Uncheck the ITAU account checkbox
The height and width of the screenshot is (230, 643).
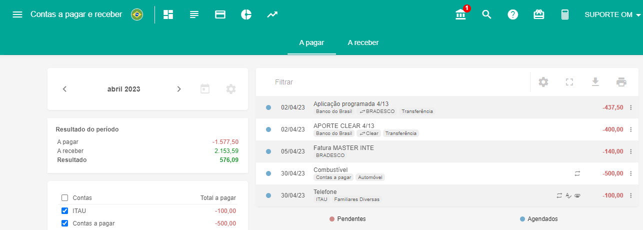[x=64, y=210]
